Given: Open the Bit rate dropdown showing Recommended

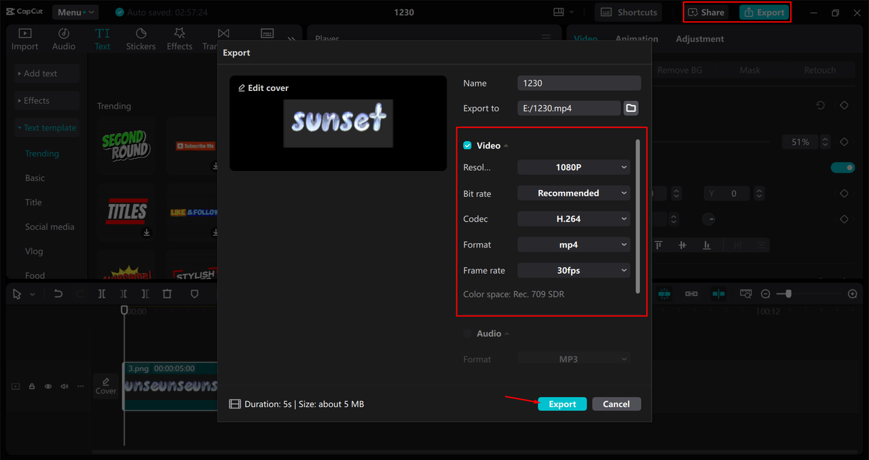Looking at the screenshot, I should (x=574, y=193).
